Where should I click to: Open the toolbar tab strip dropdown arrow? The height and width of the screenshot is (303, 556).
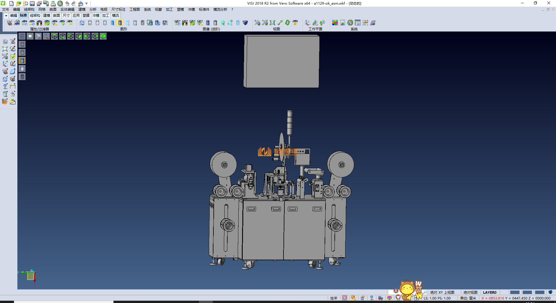6,16
